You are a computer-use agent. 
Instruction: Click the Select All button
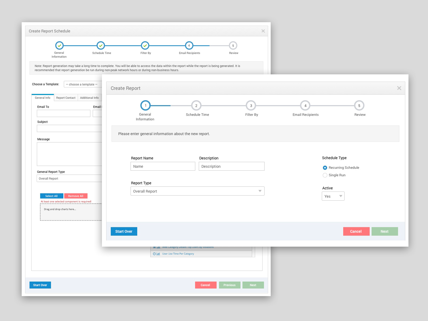pos(51,196)
